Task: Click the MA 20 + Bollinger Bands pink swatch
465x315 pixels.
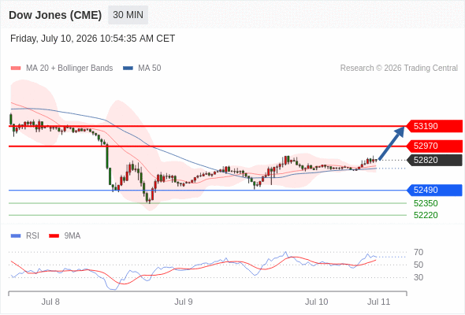Action: pyautogui.click(x=16, y=69)
